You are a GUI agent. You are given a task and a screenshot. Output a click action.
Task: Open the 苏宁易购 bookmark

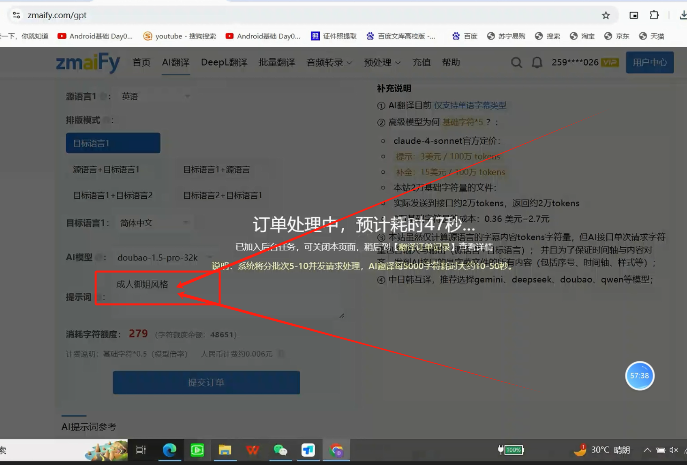(x=506, y=36)
